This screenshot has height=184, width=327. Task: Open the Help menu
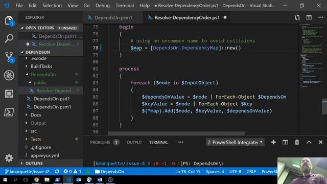pos(145,6)
